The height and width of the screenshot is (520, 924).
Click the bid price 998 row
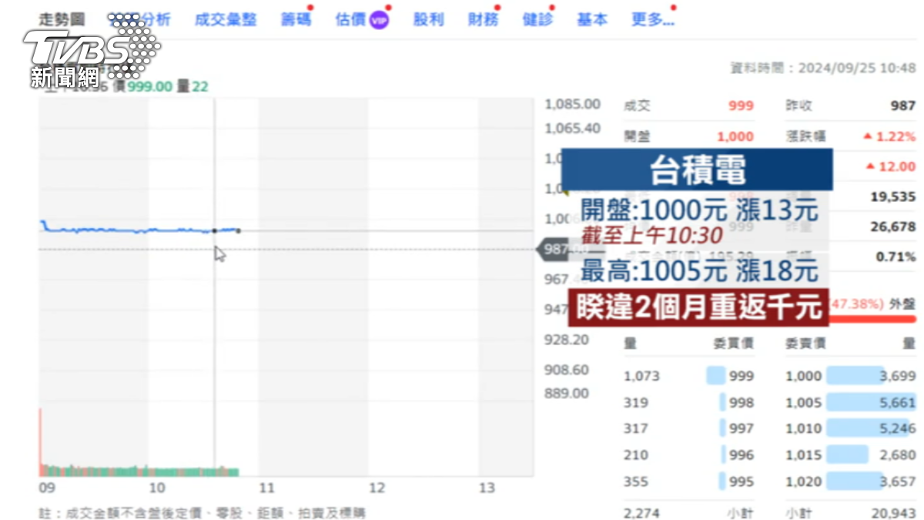(x=689, y=402)
